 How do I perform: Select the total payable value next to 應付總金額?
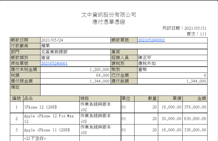tap(99, 81)
